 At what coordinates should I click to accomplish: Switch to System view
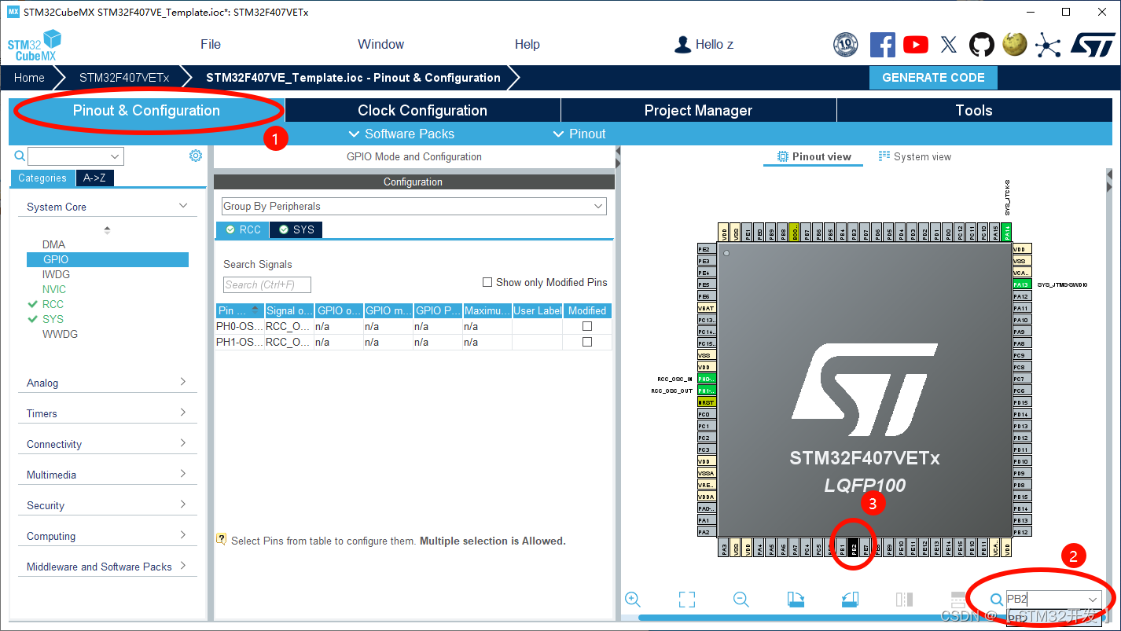(x=915, y=156)
